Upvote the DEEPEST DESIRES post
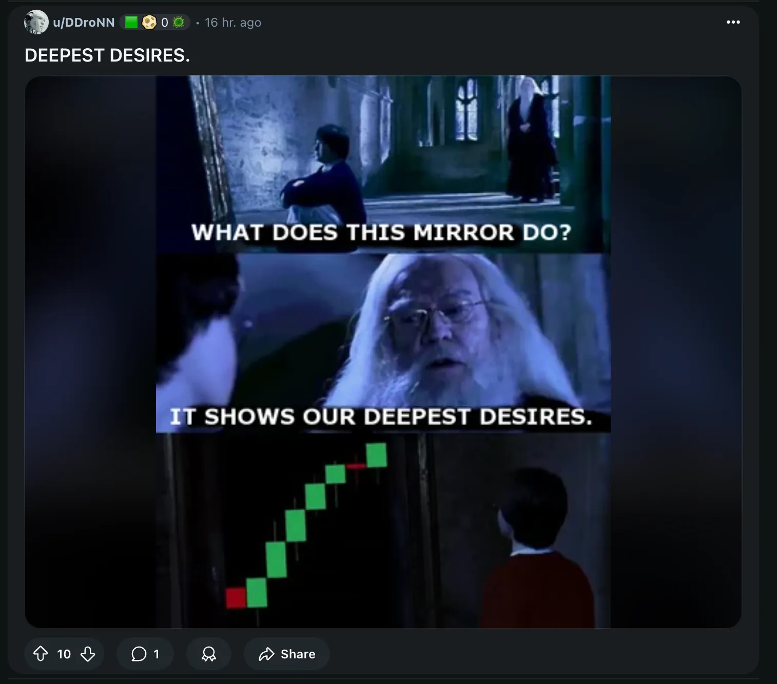This screenshot has height=684, width=777. click(x=41, y=654)
